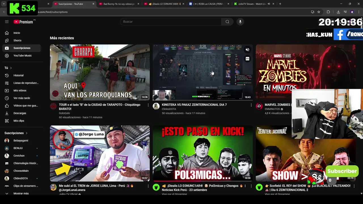Click into the Buscar search field
The image size is (363, 204).
click(171, 22)
